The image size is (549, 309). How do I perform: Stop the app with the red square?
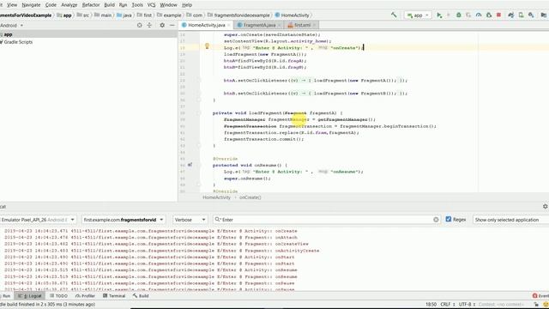point(499,15)
